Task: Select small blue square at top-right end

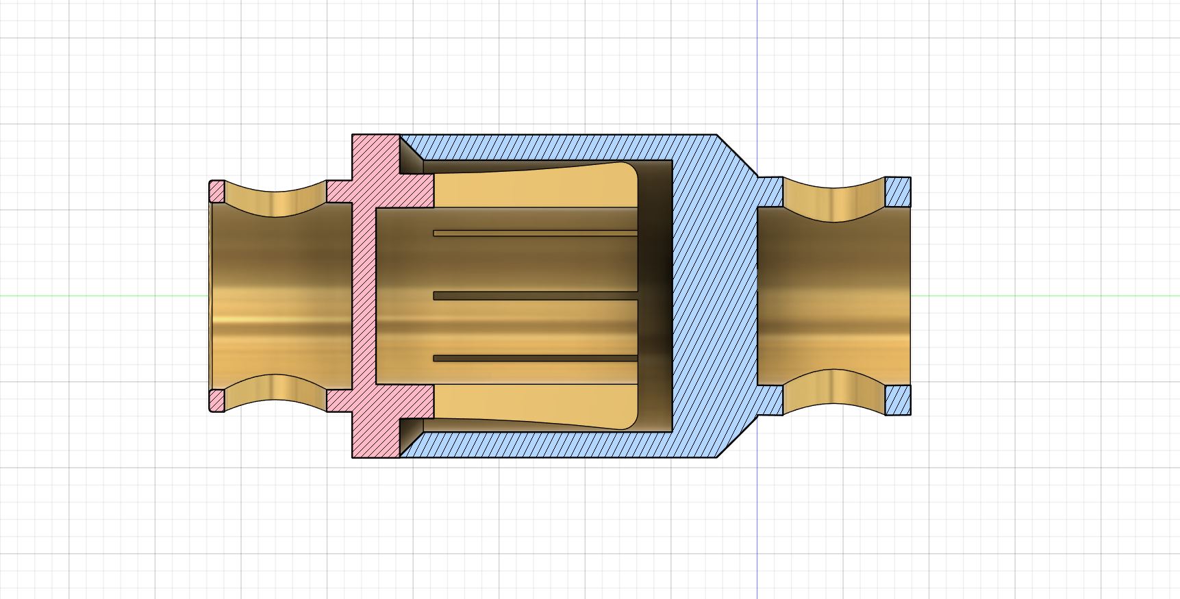Action: (898, 192)
